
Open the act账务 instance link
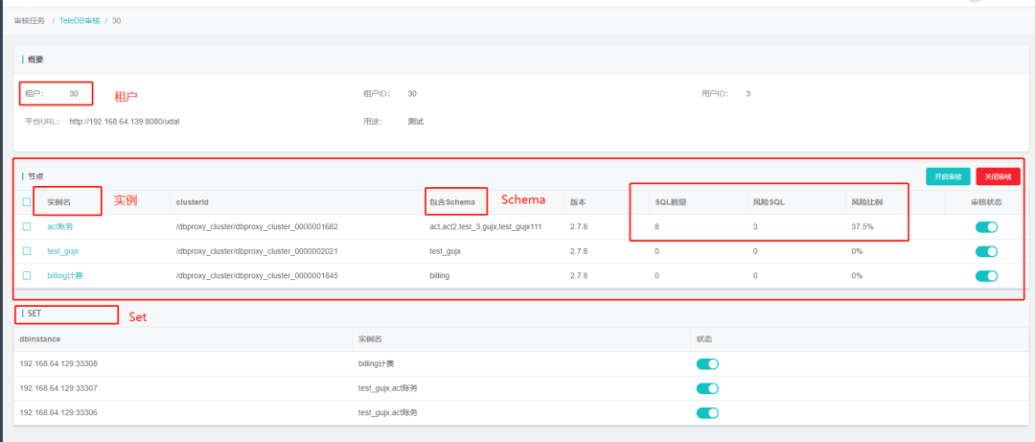(x=59, y=226)
